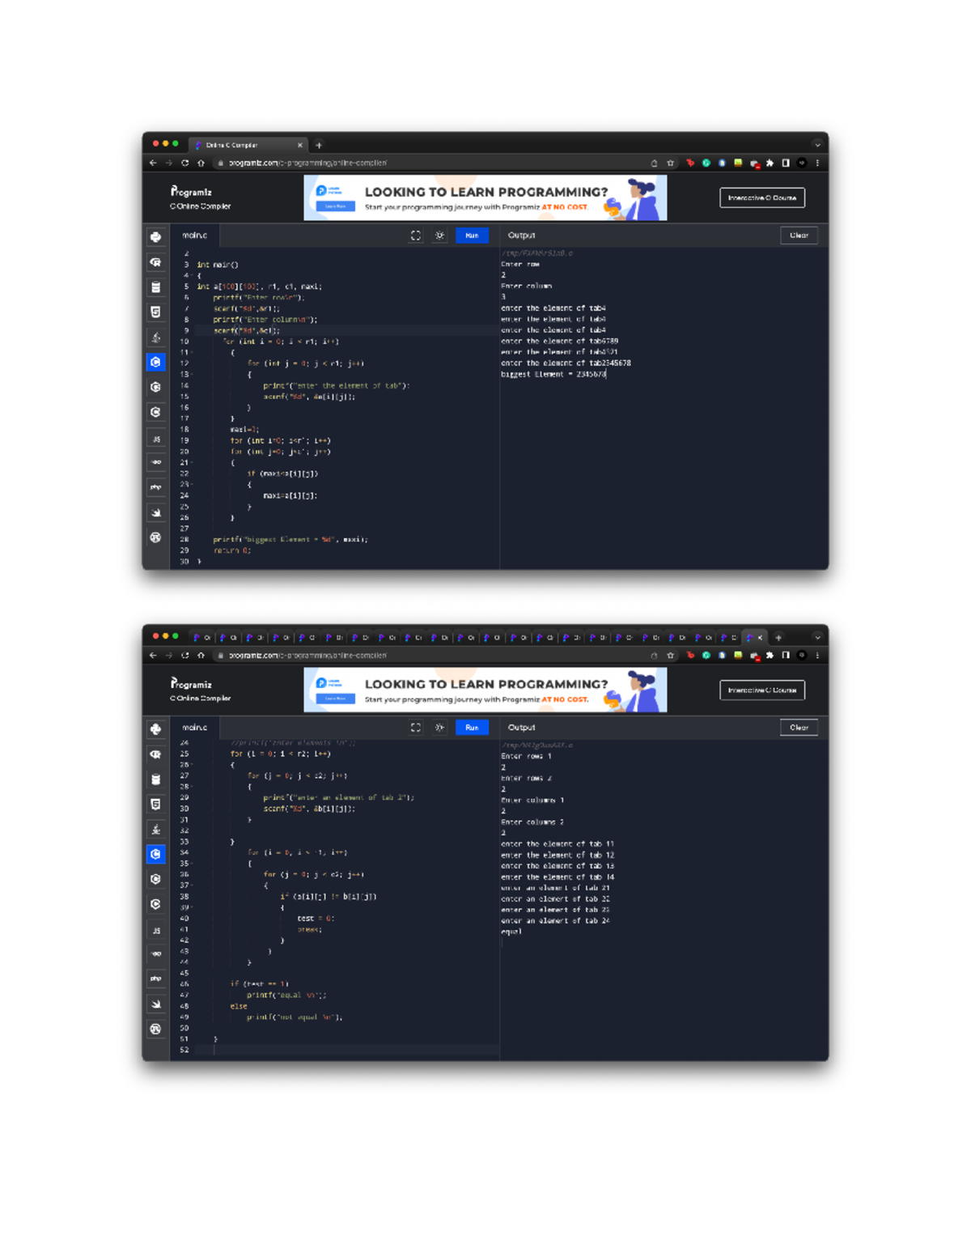Clear the output in the multi-tab window
This screenshot has width=971, height=1257.
pyautogui.click(x=799, y=728)
